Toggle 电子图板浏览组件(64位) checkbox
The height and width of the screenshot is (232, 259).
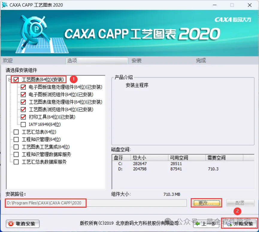pos(23,95)
